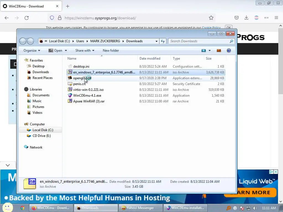Viewport: 283px width, 212px height.
Task: Launch Chrome from the taskbar
Action: point(22,208)
